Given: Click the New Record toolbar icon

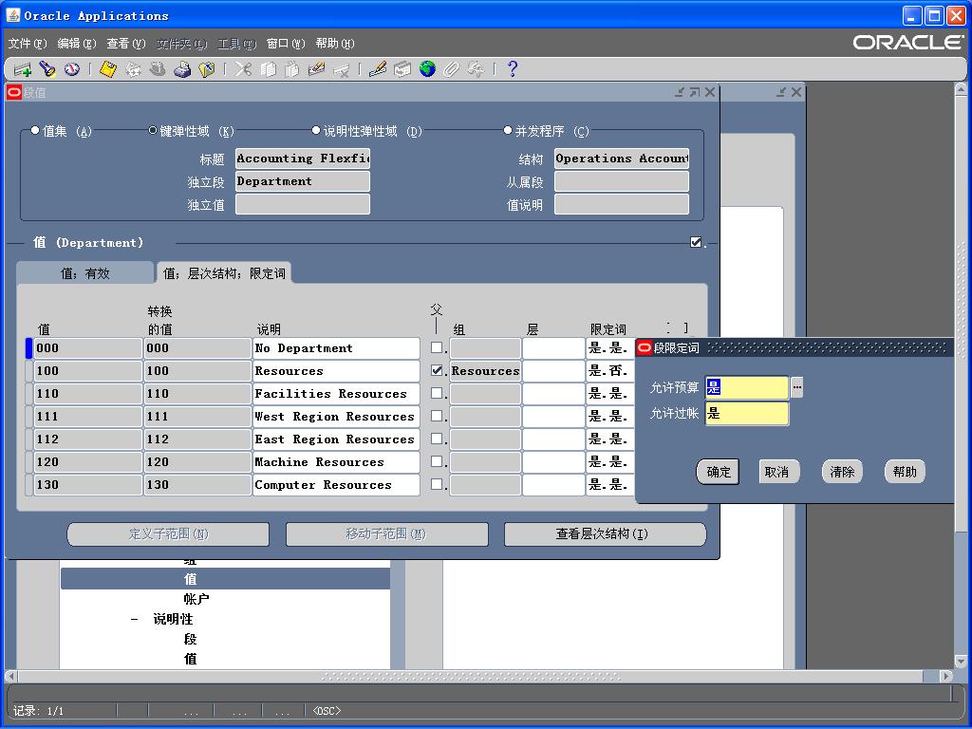Looking at the screenshot, I should 23,68.
